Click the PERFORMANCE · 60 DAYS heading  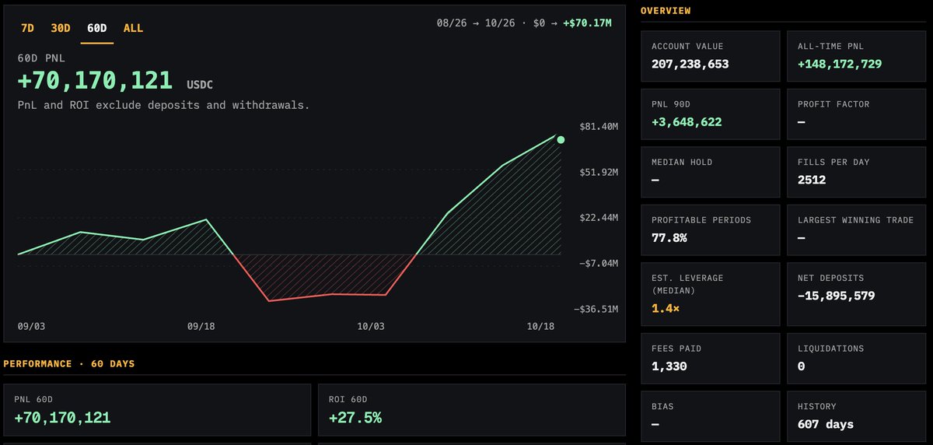click(x=69, y=363)
